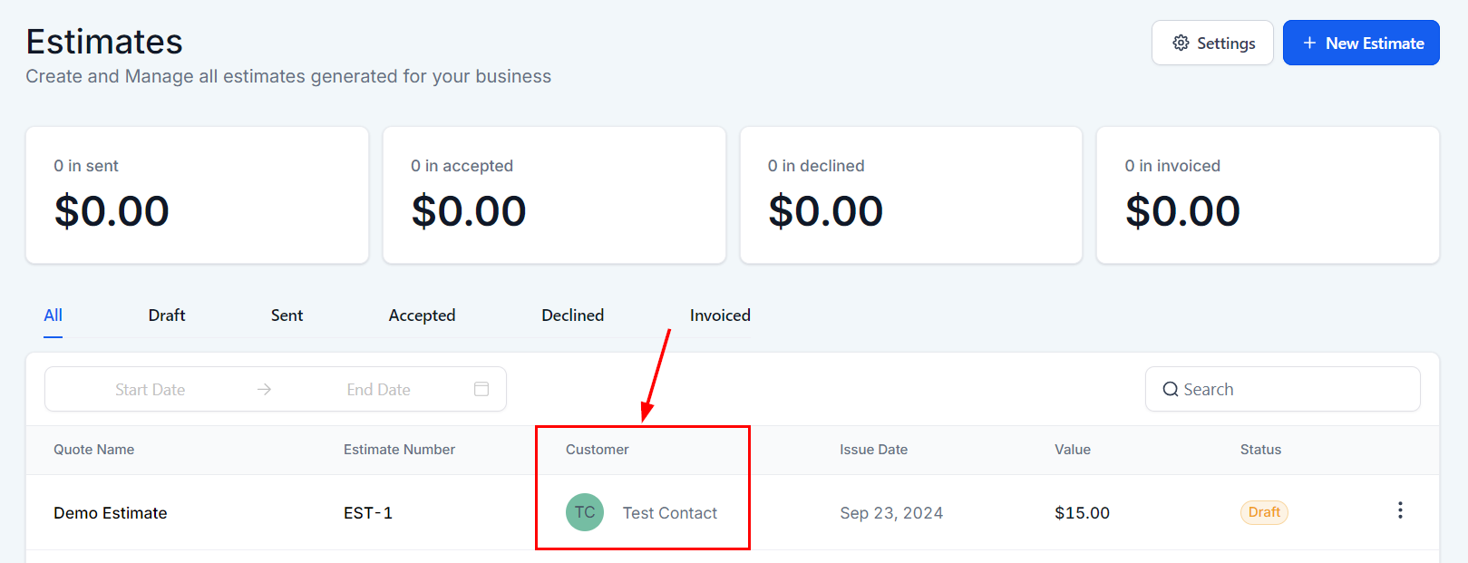Open the Accepted tab
This screenshot has width=1468, height=563.
coord(422,315)
